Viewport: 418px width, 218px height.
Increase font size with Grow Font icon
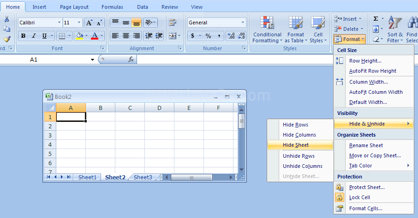point(90,23)
